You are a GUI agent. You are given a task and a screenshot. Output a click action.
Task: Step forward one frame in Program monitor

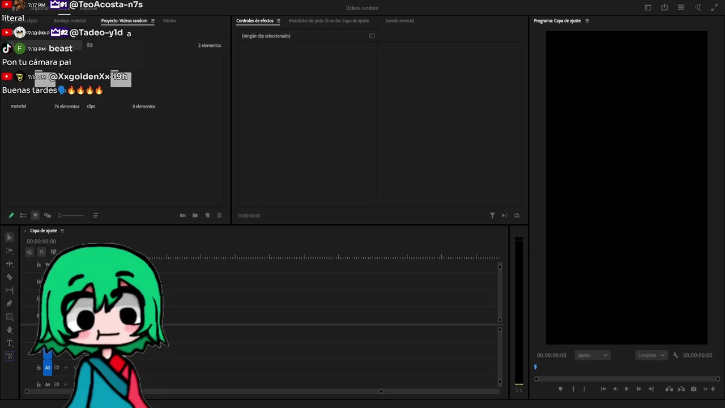point(639,389)
